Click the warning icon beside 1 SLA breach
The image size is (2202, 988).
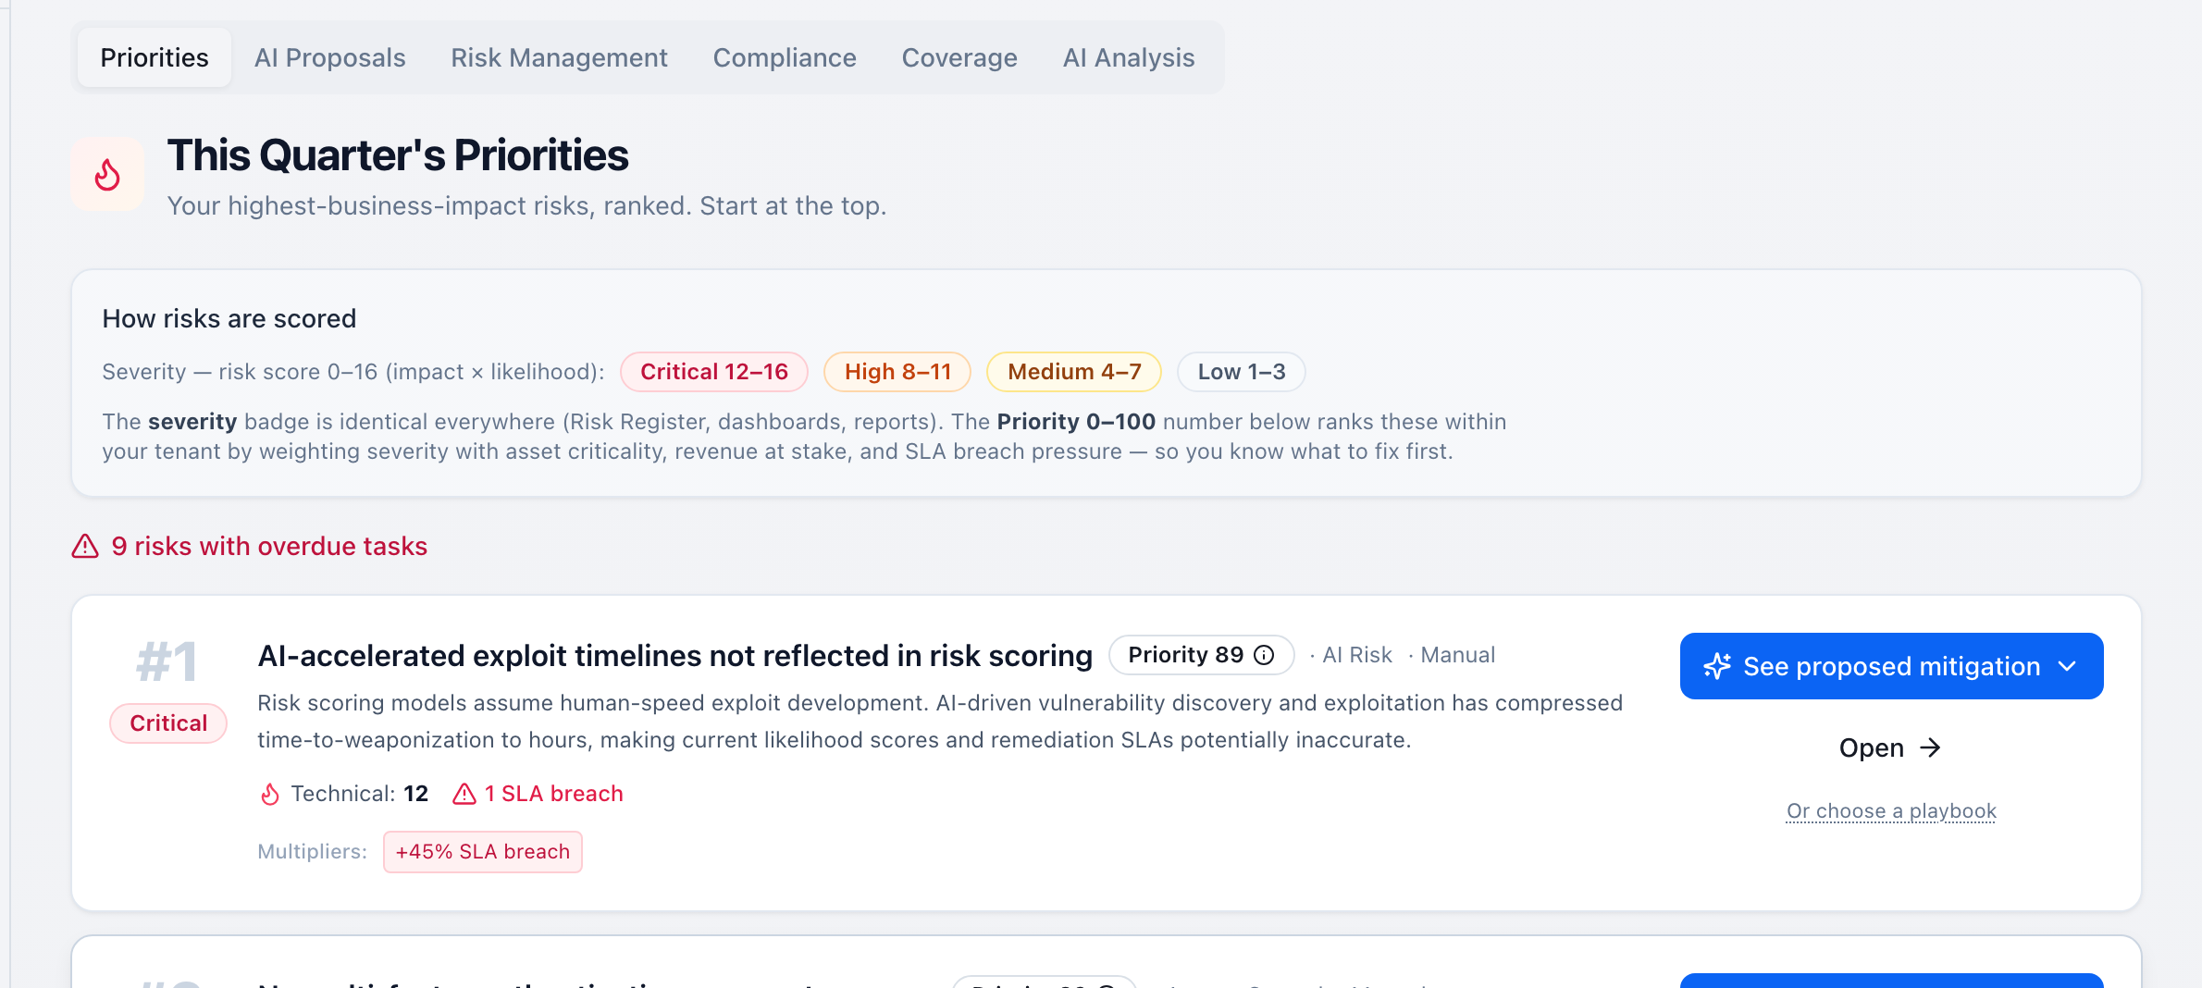(x=464, y=794)
